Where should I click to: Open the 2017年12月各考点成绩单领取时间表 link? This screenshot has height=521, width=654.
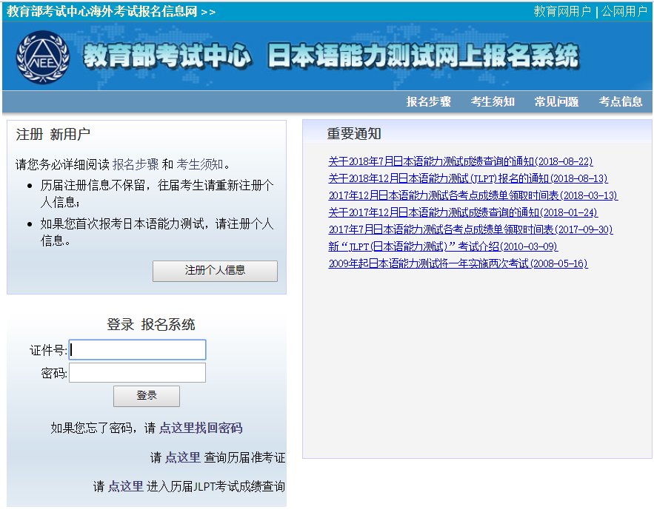coord(473,196)
